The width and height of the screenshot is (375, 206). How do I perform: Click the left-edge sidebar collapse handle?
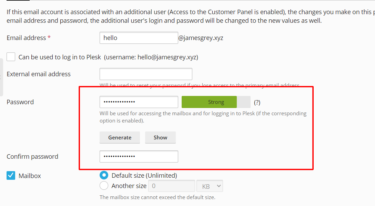1,77
